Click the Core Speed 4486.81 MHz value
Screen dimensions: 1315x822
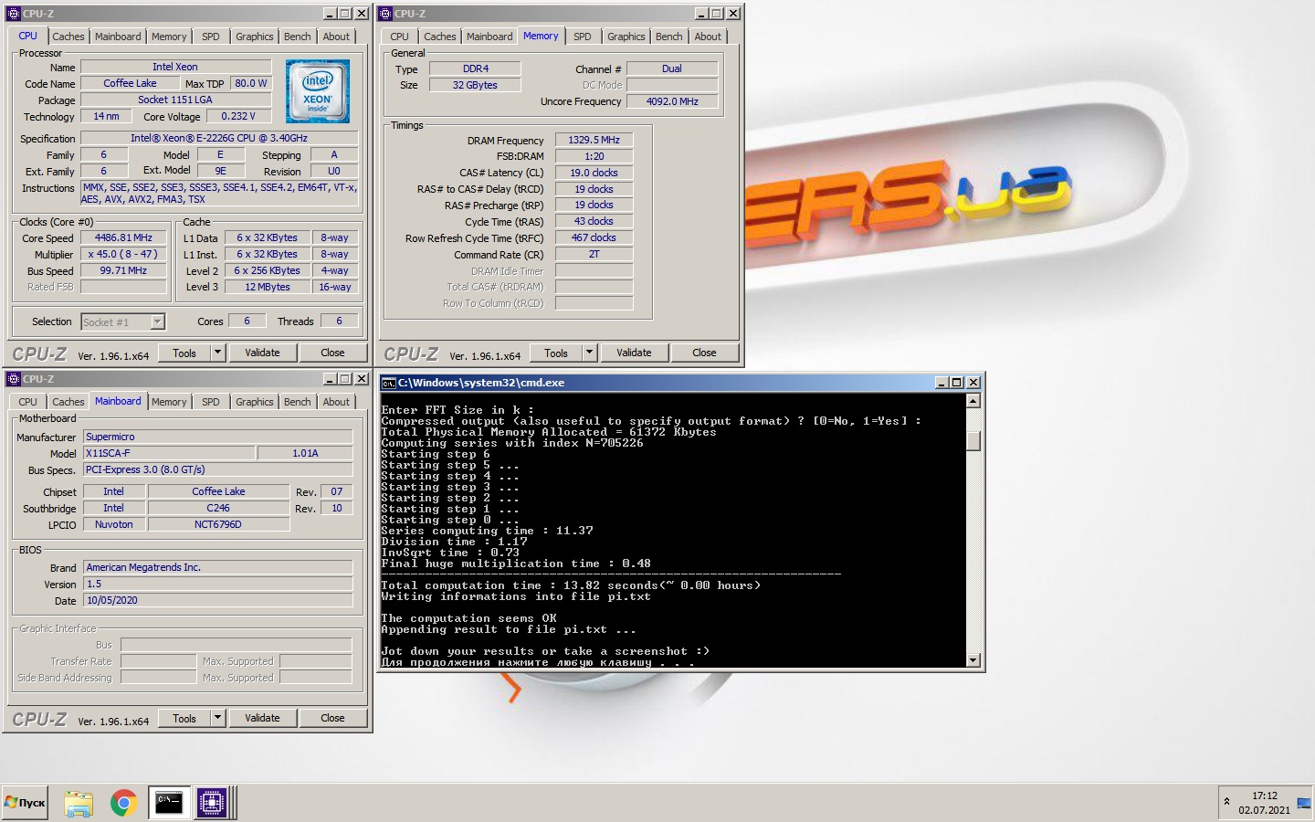[x=124, y=237]
